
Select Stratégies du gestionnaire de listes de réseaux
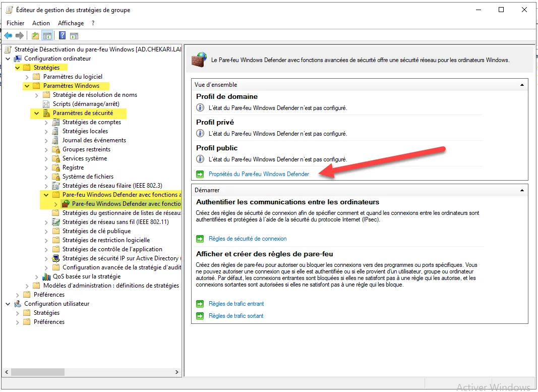coord(122,213)
